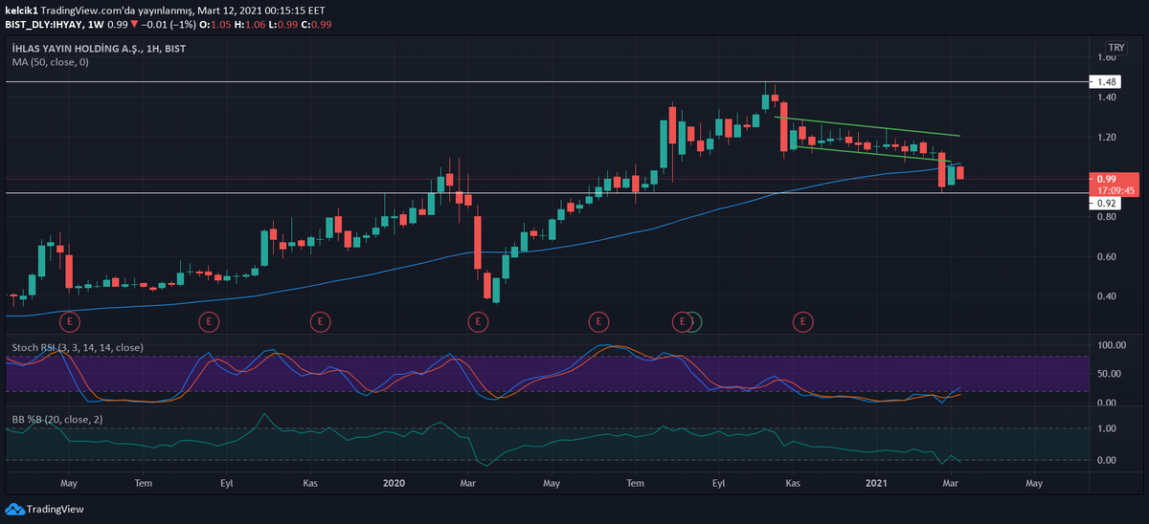
Task: Click the 2020 label on the time axis
Action: pyautogui.click(x=394, y=484)
